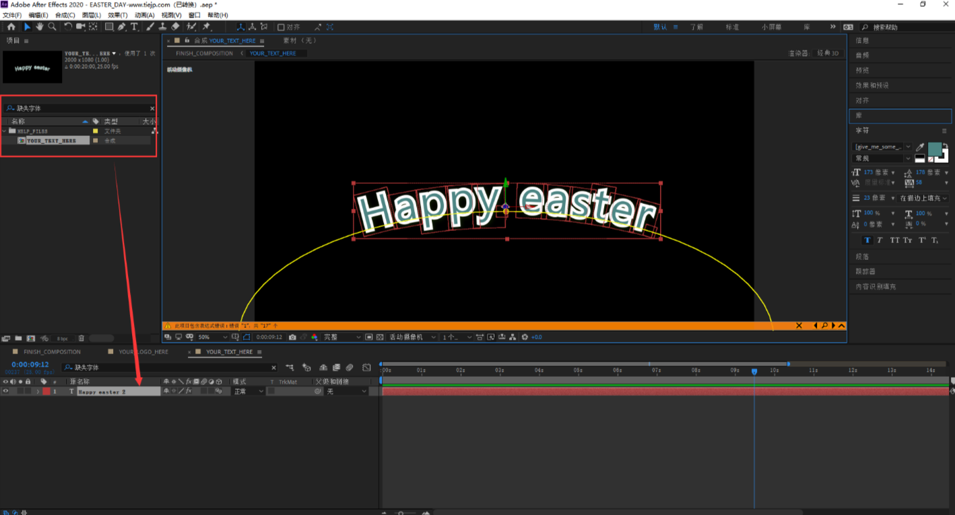955x515 pixels.
Task: Select the Roto Brush tool
Action: click(x=192, y=27)
